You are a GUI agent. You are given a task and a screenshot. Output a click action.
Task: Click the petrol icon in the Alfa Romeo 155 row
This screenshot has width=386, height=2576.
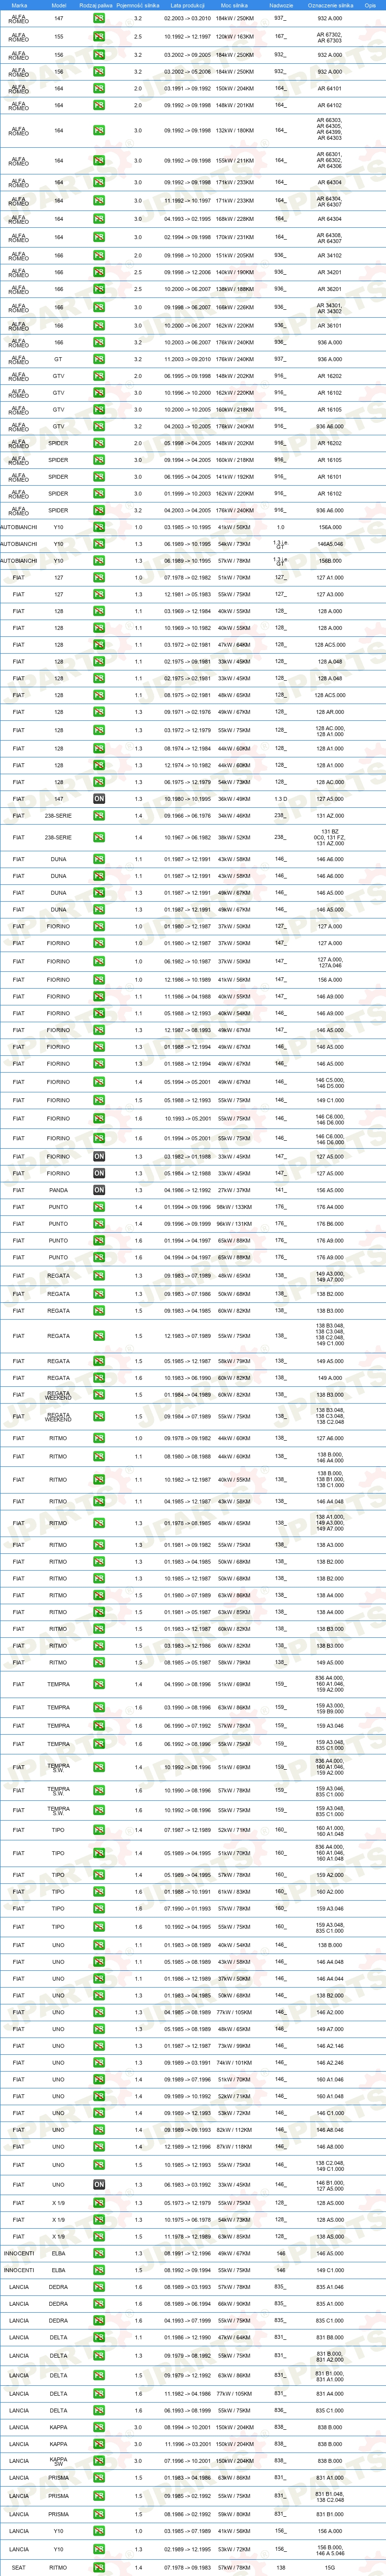[99, 36]
